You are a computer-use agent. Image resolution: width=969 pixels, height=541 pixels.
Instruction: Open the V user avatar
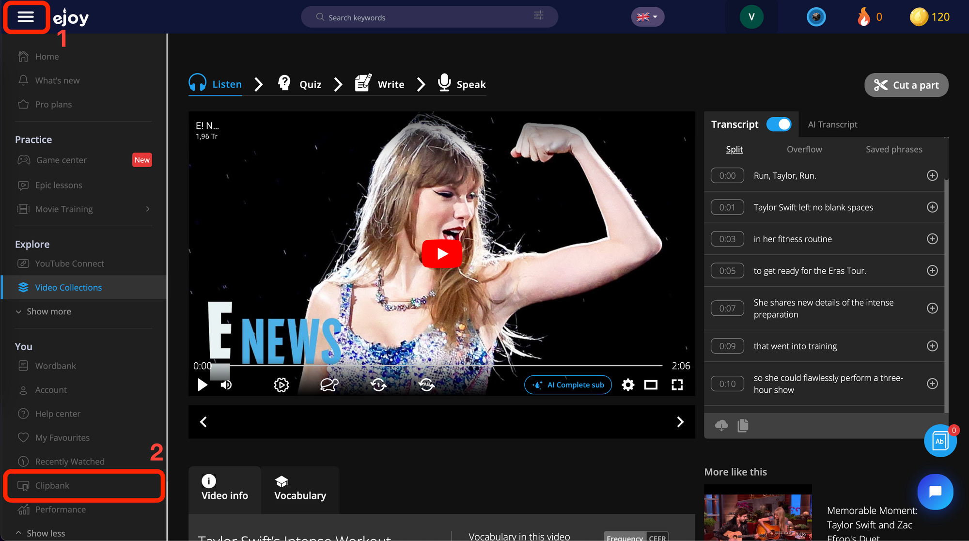[751, 17]
